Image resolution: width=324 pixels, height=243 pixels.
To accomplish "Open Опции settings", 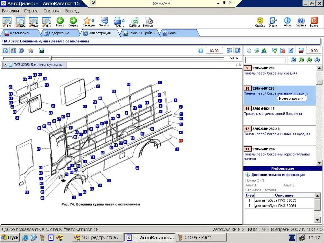I will pyautogui.click(x=273, y=22).
